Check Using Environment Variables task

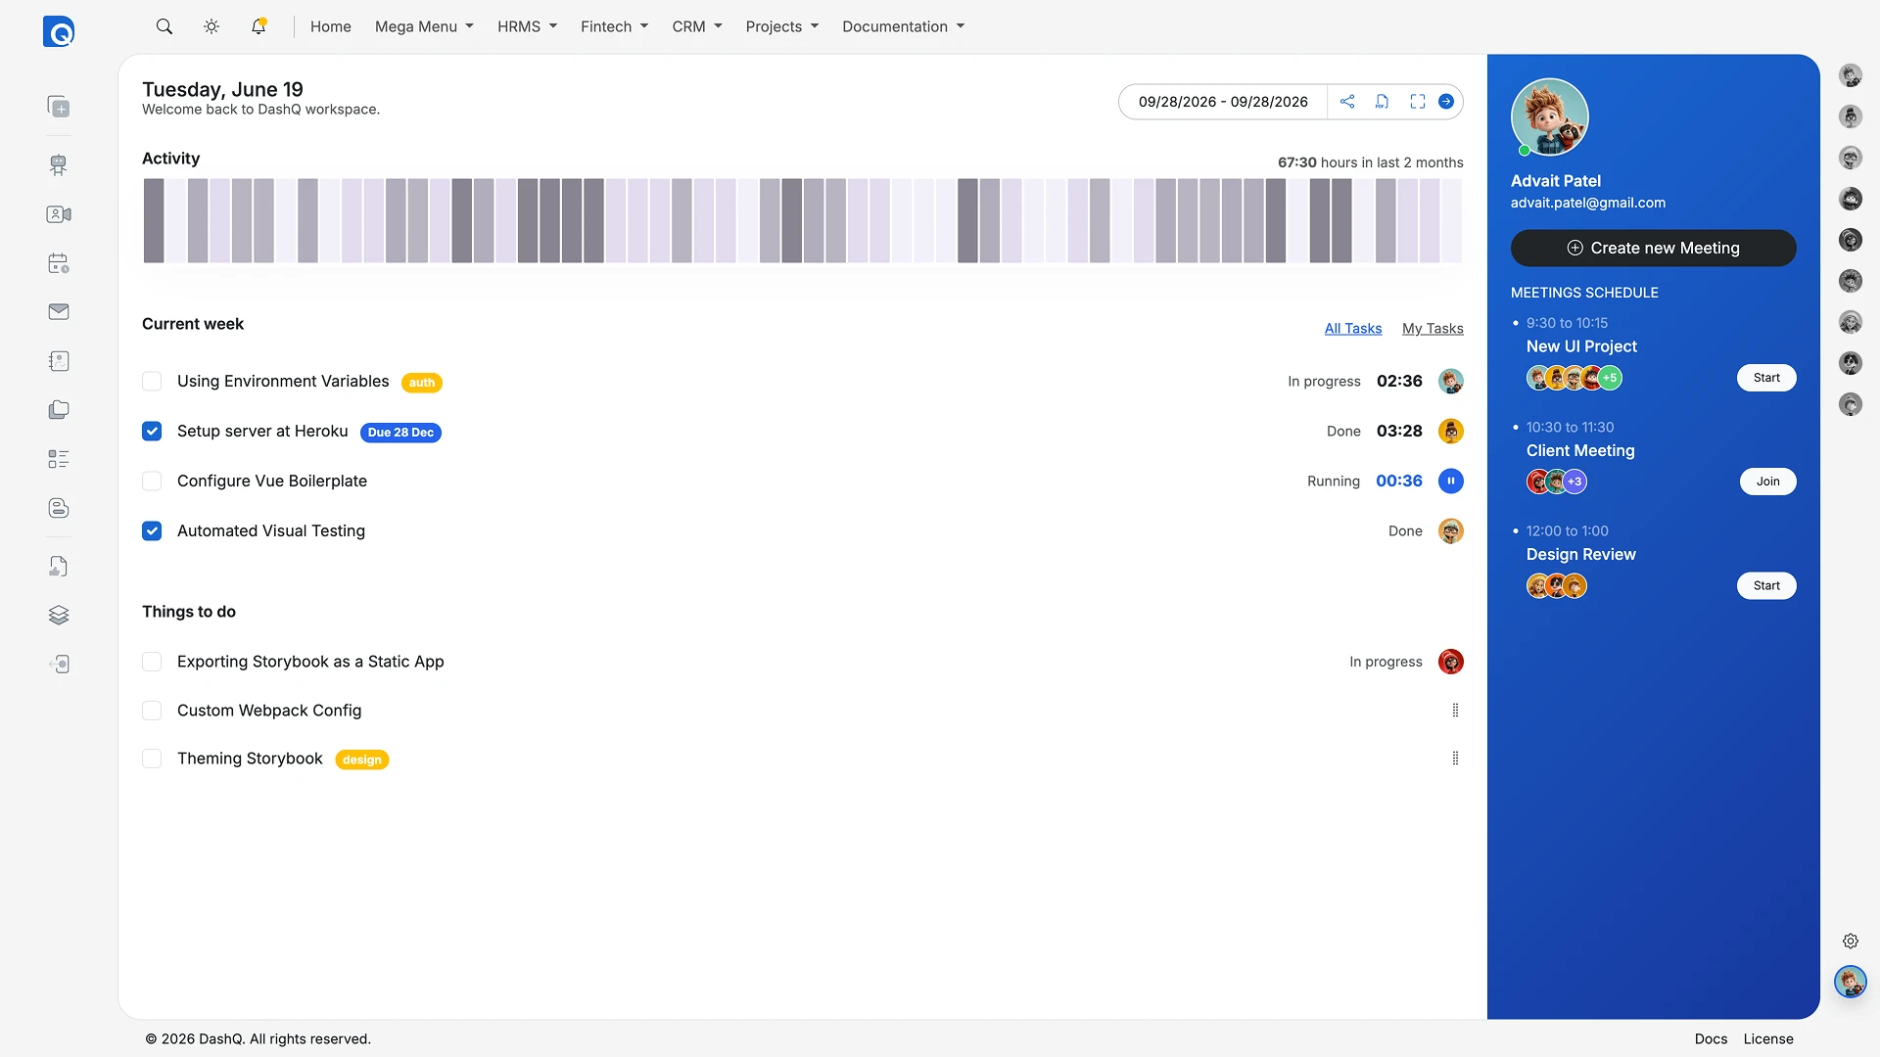(x=152, y=382)
